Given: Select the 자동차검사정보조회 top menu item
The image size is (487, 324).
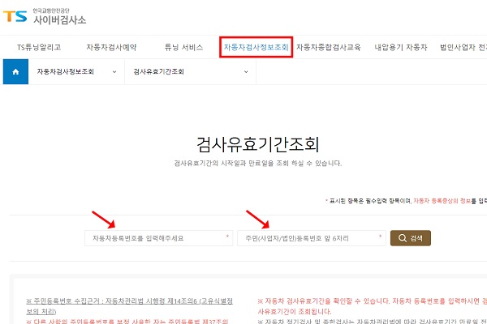Looking at the screenshot, I should 256,47.
